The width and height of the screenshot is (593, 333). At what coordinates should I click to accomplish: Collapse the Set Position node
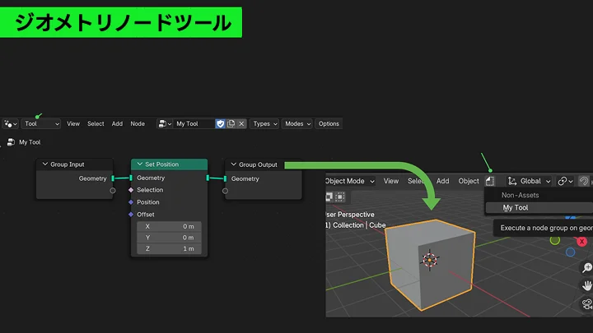(138, 164)
